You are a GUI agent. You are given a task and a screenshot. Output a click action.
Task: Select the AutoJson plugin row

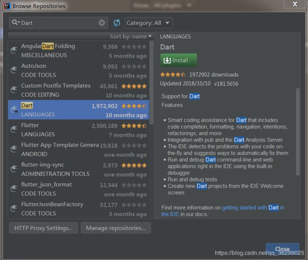[78, 70]
